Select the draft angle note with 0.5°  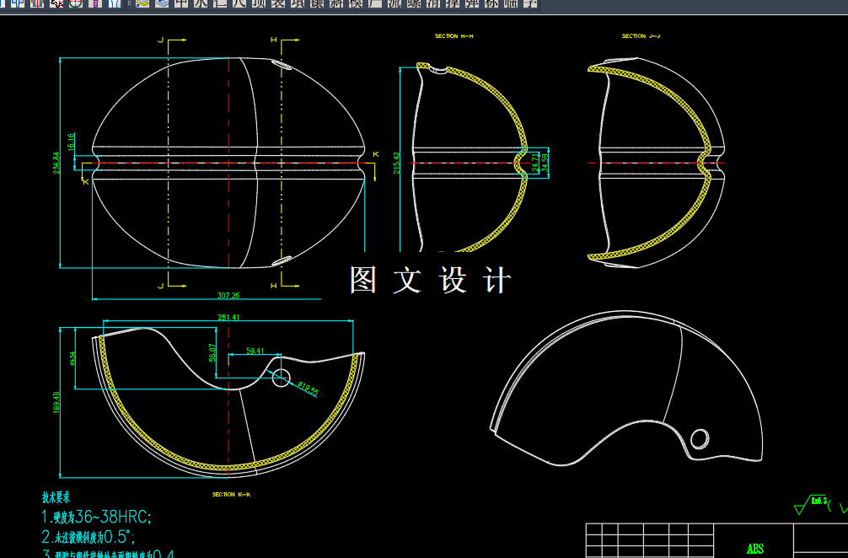(89, 537)
